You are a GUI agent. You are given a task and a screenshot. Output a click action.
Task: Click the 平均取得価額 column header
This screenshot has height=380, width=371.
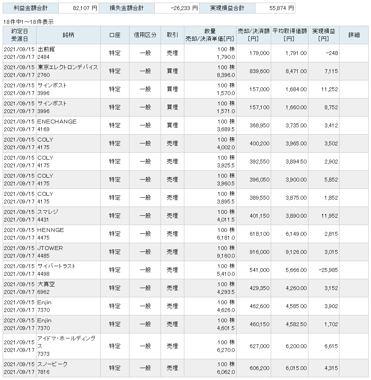(x=290, y=35)
